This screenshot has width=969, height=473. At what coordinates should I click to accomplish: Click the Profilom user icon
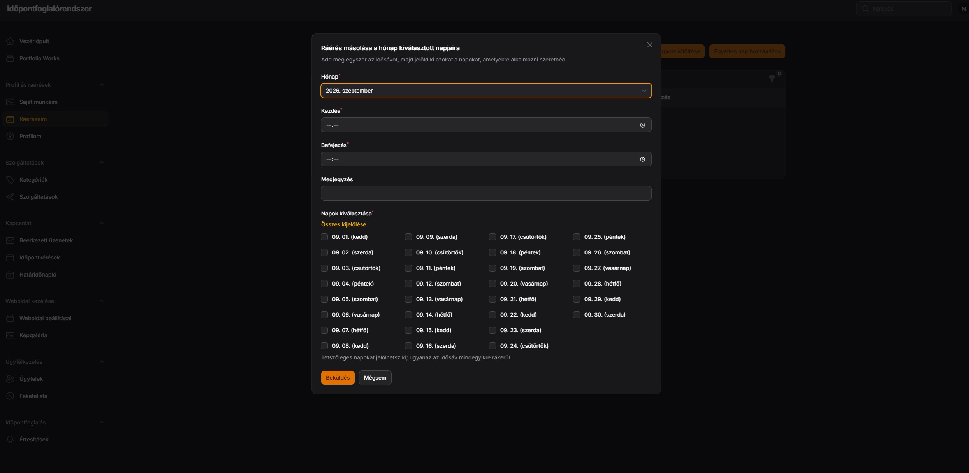click(10, 136)
